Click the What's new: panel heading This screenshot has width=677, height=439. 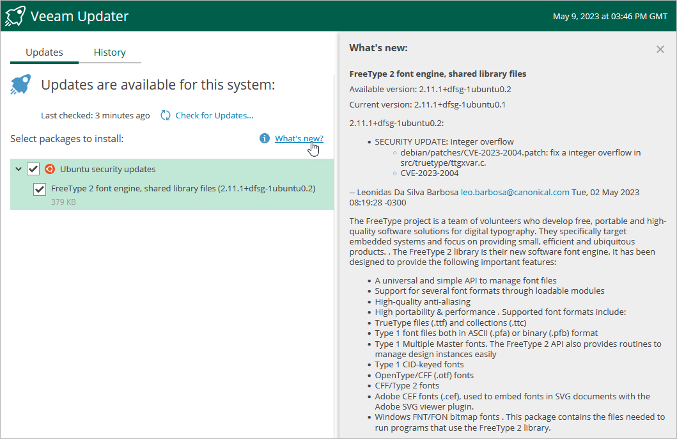tap(378, 48)
